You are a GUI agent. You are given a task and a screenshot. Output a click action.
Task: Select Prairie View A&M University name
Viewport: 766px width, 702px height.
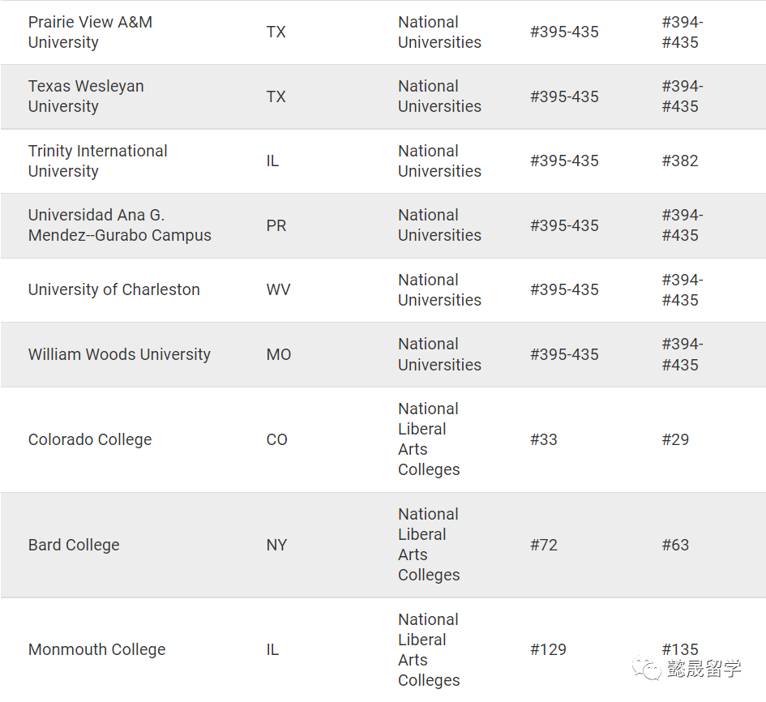coord(90,32)
